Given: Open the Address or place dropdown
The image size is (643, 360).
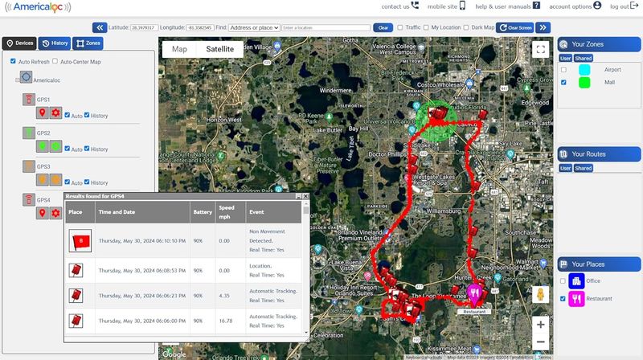Looking at the screenshot, I should click(x=254, y=27).
